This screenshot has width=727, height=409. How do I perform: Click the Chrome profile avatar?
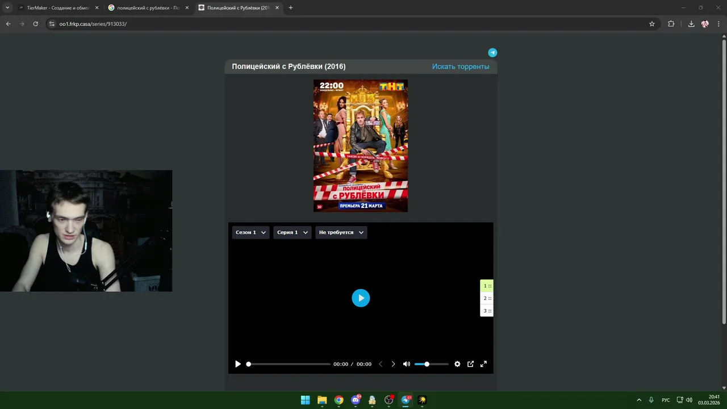point(705,24)
